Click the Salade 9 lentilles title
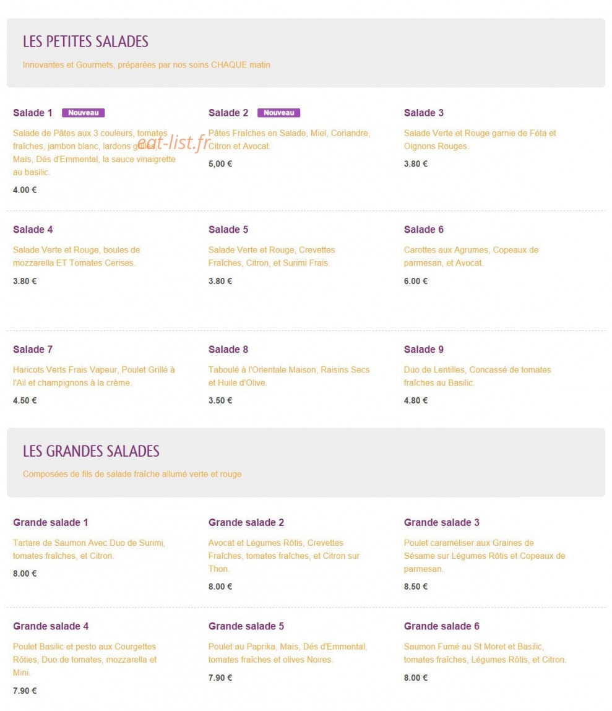612x711 pixels. click(x=423, y=350)
